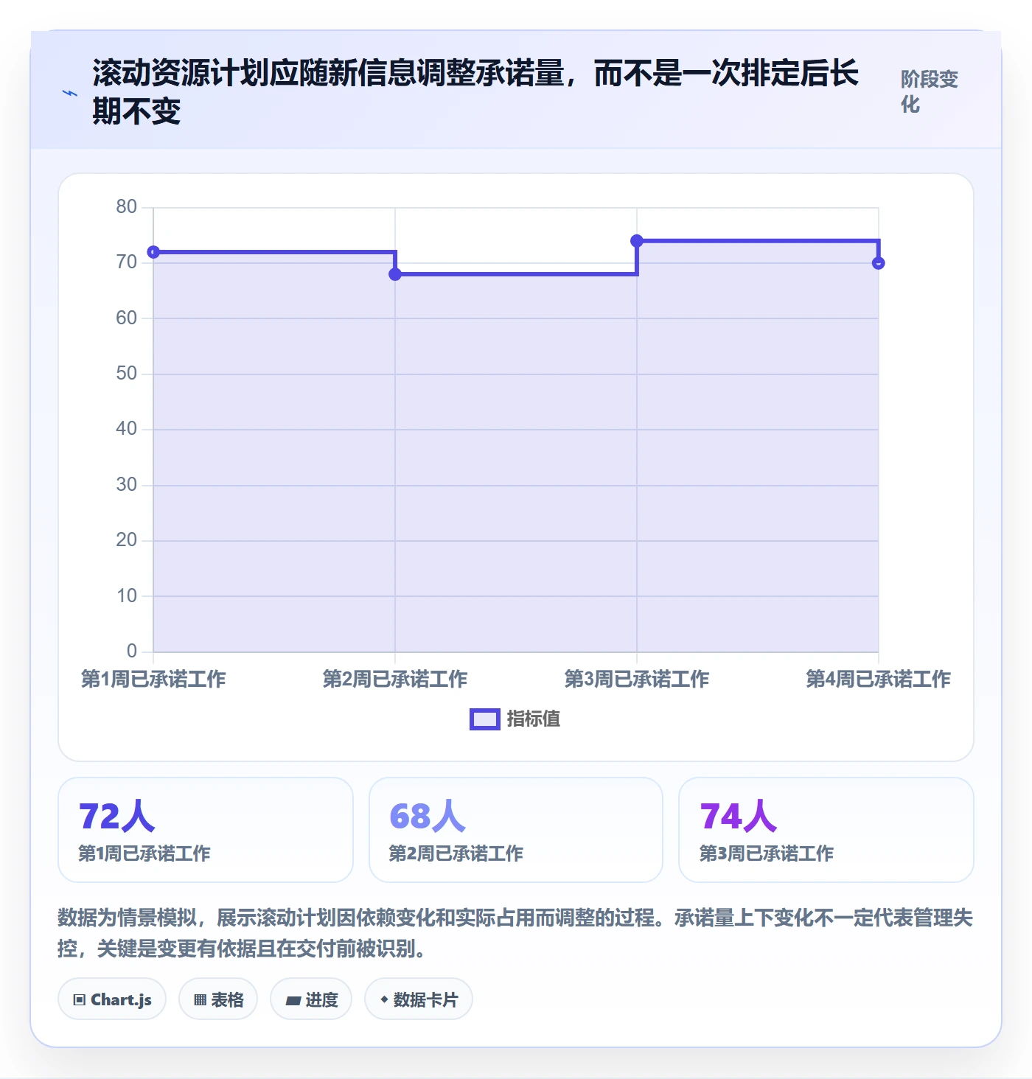Click the grid icon in the 表格 chip
The height and width of the screenshot is (1079, 1032).
(200, 1000)
